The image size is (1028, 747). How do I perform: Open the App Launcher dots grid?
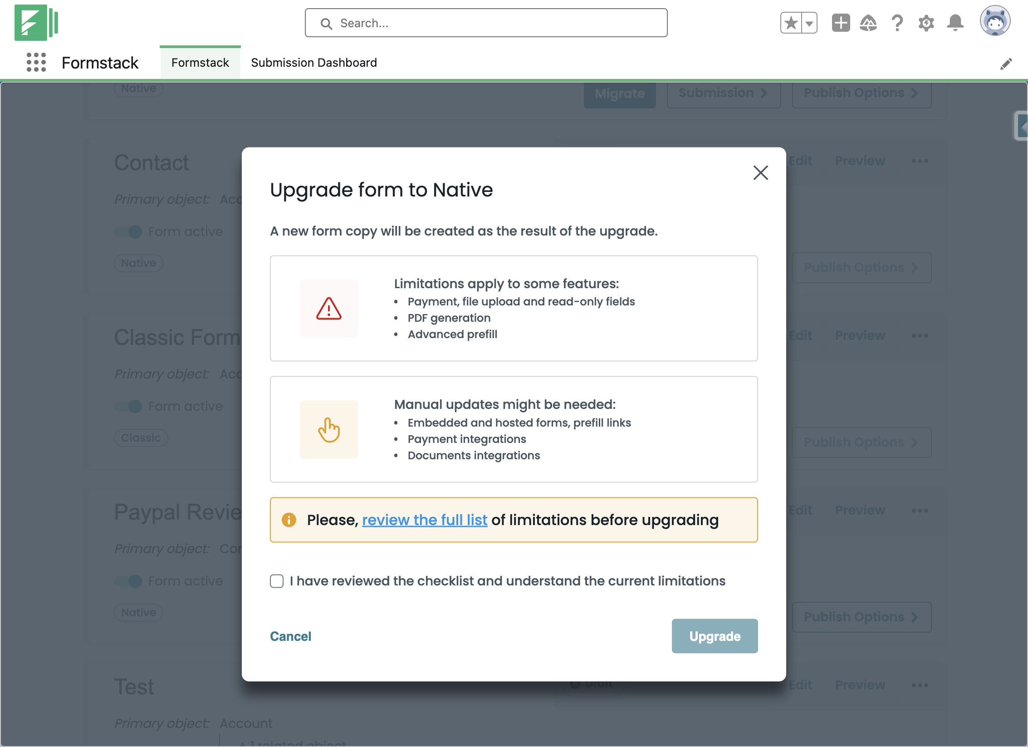36,62
